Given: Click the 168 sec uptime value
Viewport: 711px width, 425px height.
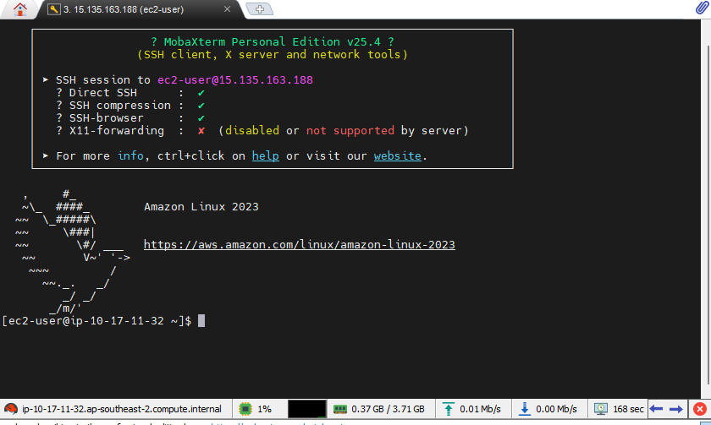Looking at the screenshot, I should point(628,409).
